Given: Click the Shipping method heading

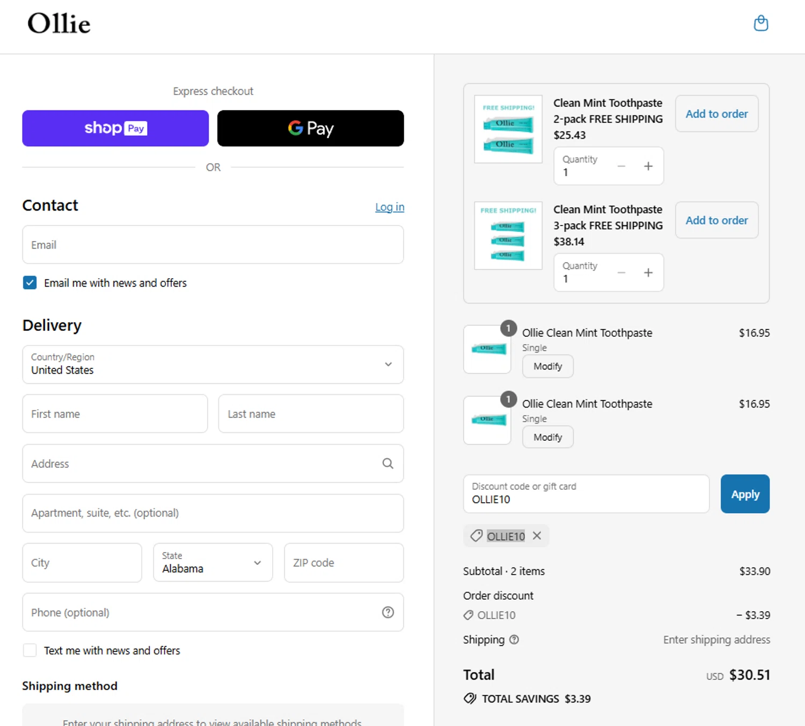Looking at the screenshot, I should click(x=70, y=686).
